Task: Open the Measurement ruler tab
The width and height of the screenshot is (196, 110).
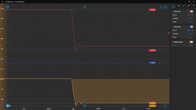Action: pos(189,6)
